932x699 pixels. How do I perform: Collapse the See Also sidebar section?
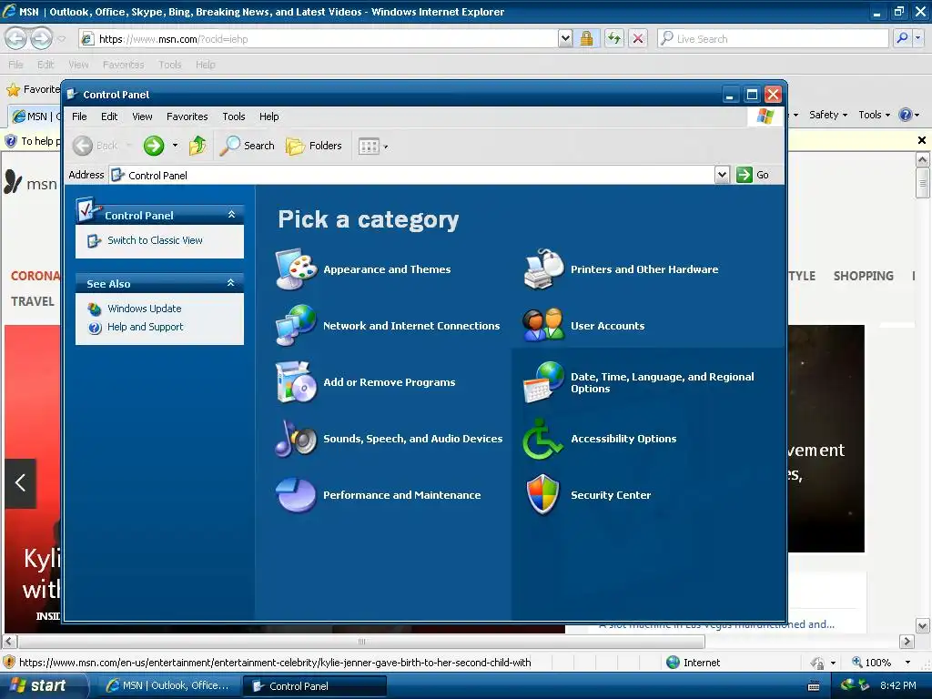231,283
